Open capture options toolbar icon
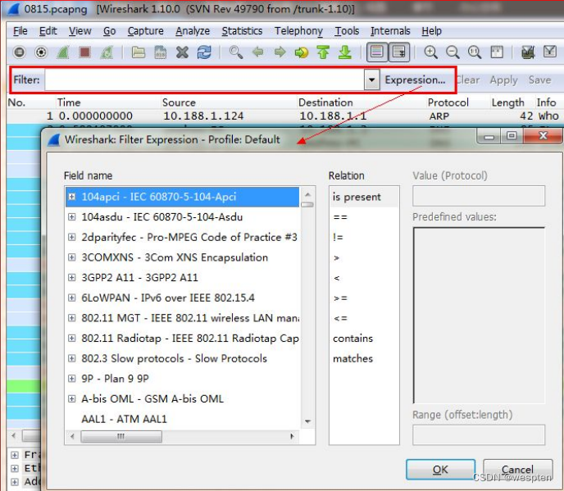This screenshot has height=491, width=564. (x=41, y=52)
